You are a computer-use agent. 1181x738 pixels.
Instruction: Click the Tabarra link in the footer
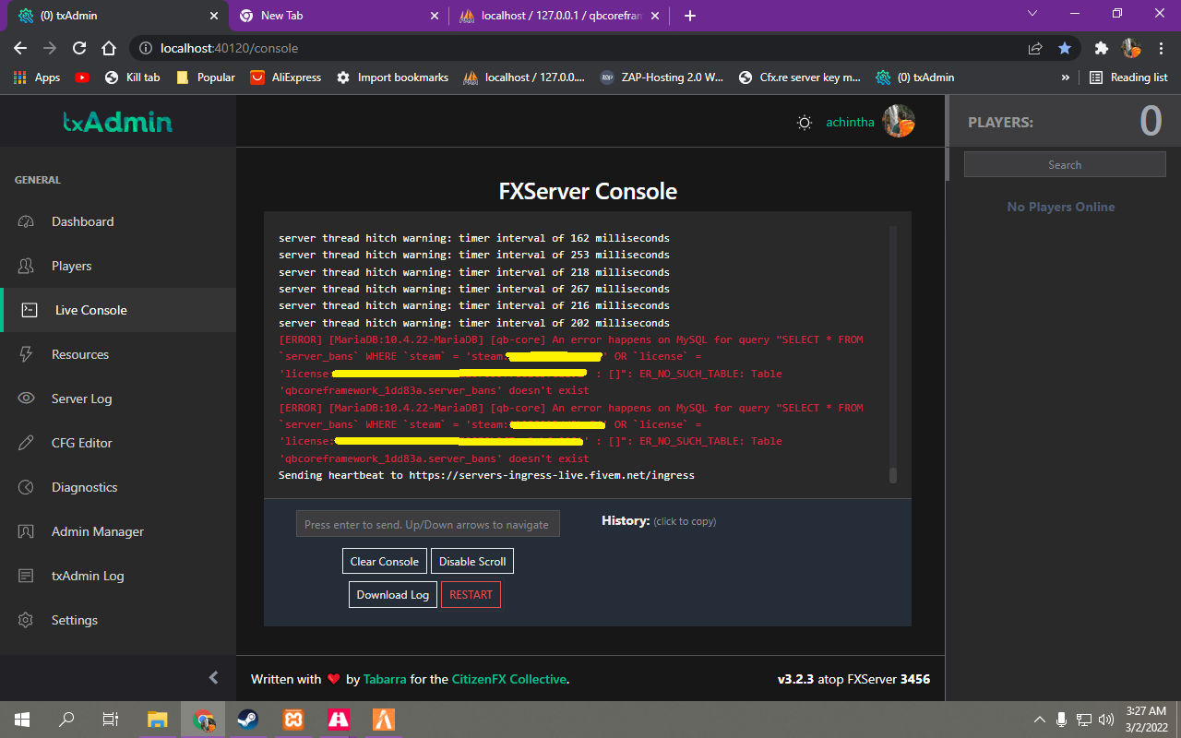coord(385,679)
